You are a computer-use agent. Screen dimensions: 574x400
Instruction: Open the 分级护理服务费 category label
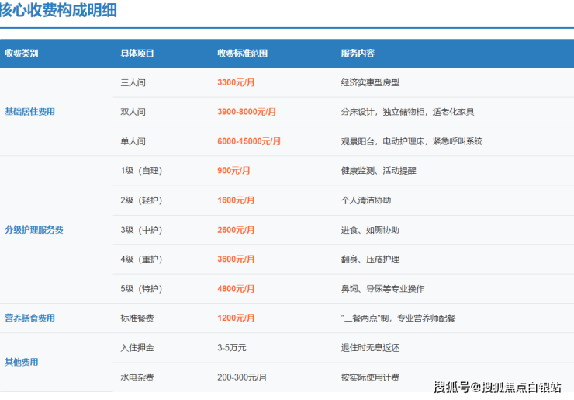(34, 230)
